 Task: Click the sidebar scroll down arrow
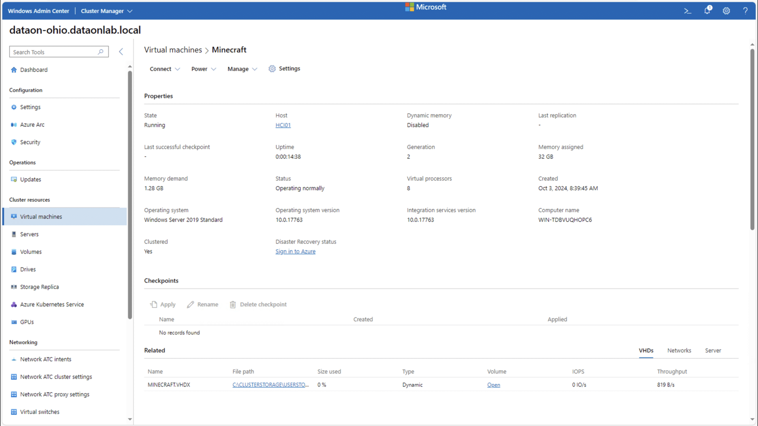tap(130, 419)
